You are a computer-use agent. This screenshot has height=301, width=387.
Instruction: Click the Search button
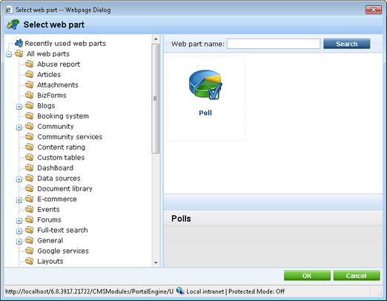(347, 44)
